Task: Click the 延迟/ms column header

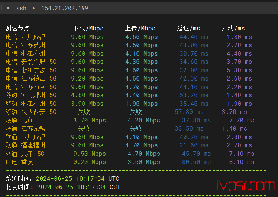Action: (188, 29)
